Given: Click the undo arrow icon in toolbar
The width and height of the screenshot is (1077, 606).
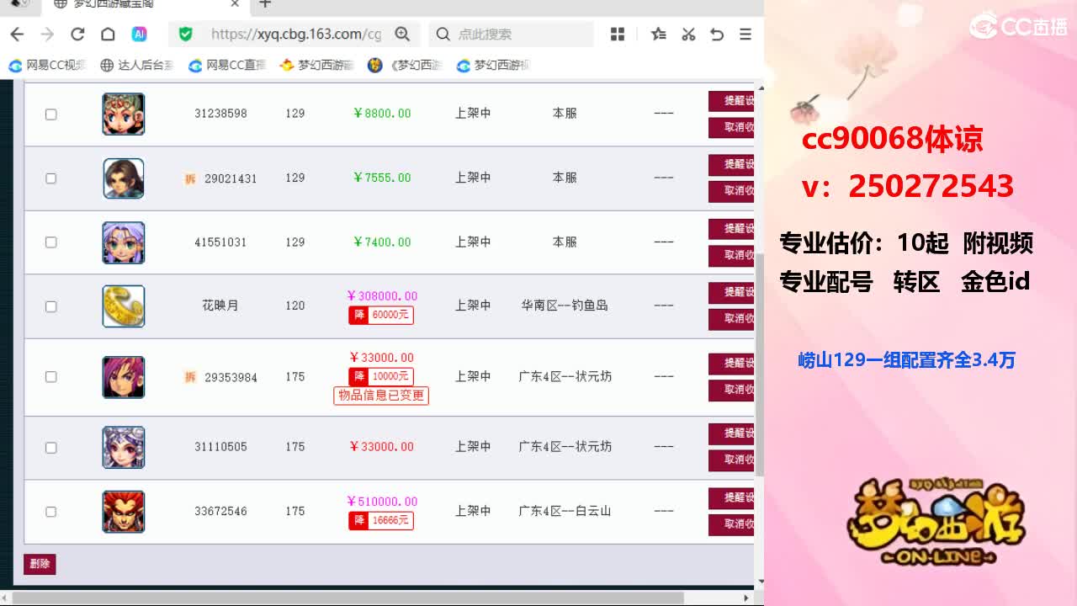Looking at the screenshot, I should [x=717, y=35].
